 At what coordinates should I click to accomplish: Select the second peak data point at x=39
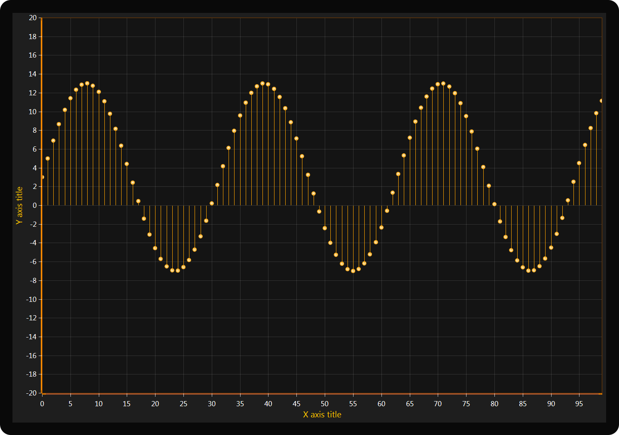coord(262,83)
